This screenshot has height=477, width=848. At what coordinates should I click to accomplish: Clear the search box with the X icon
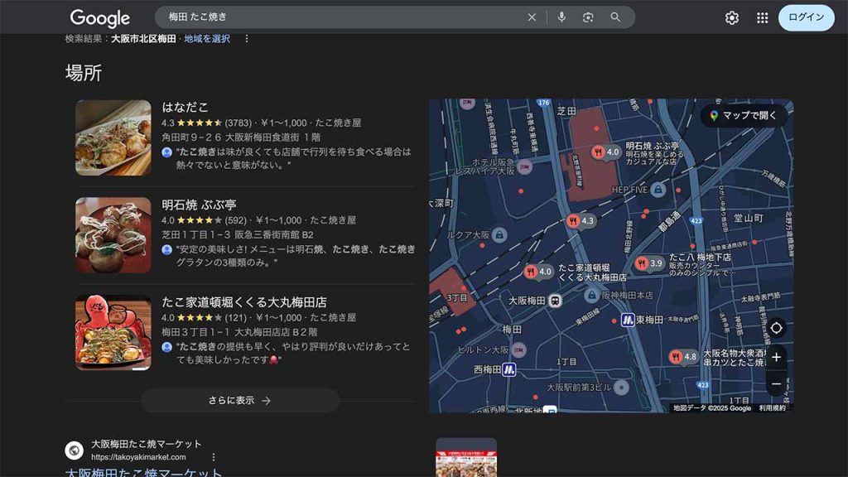point(532,17)
